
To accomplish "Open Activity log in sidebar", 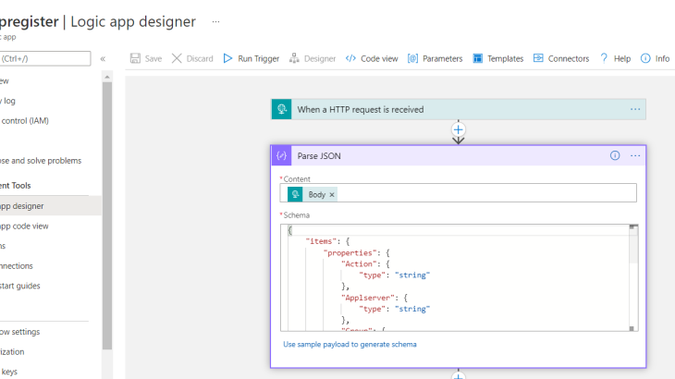I will pos(7,101).
